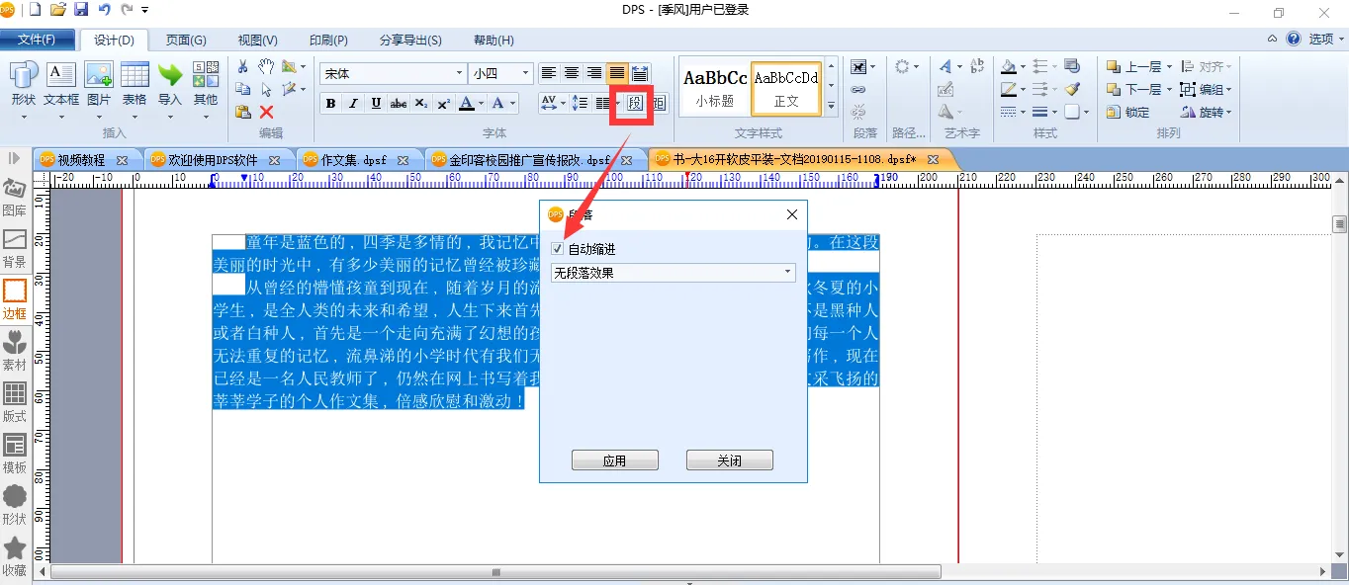The height and width of the screenshot is (585, 1349).
Task: Open the 无段落效果 dropdown
Action: point(674,272)
